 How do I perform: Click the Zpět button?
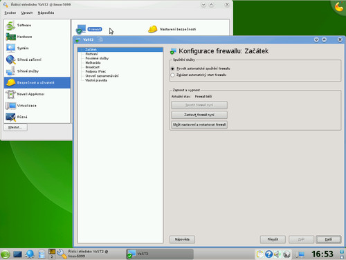click(301, 239)
